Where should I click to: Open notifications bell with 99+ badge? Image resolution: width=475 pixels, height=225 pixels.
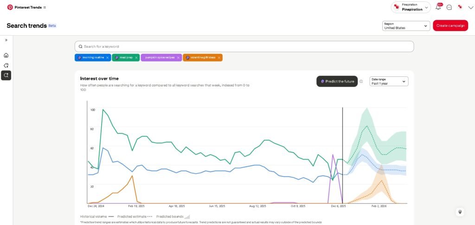point(438,7)
